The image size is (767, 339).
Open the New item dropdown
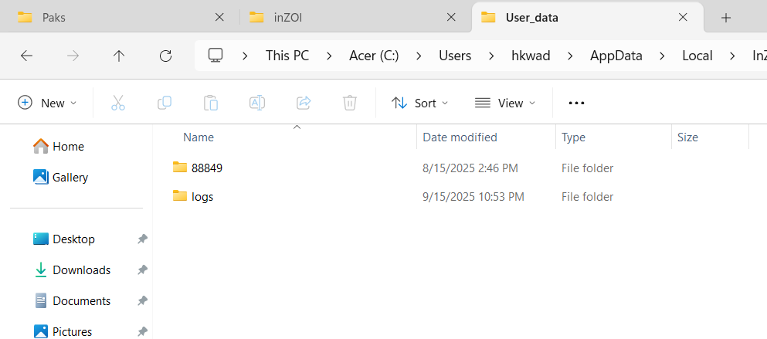coord(47,103)
